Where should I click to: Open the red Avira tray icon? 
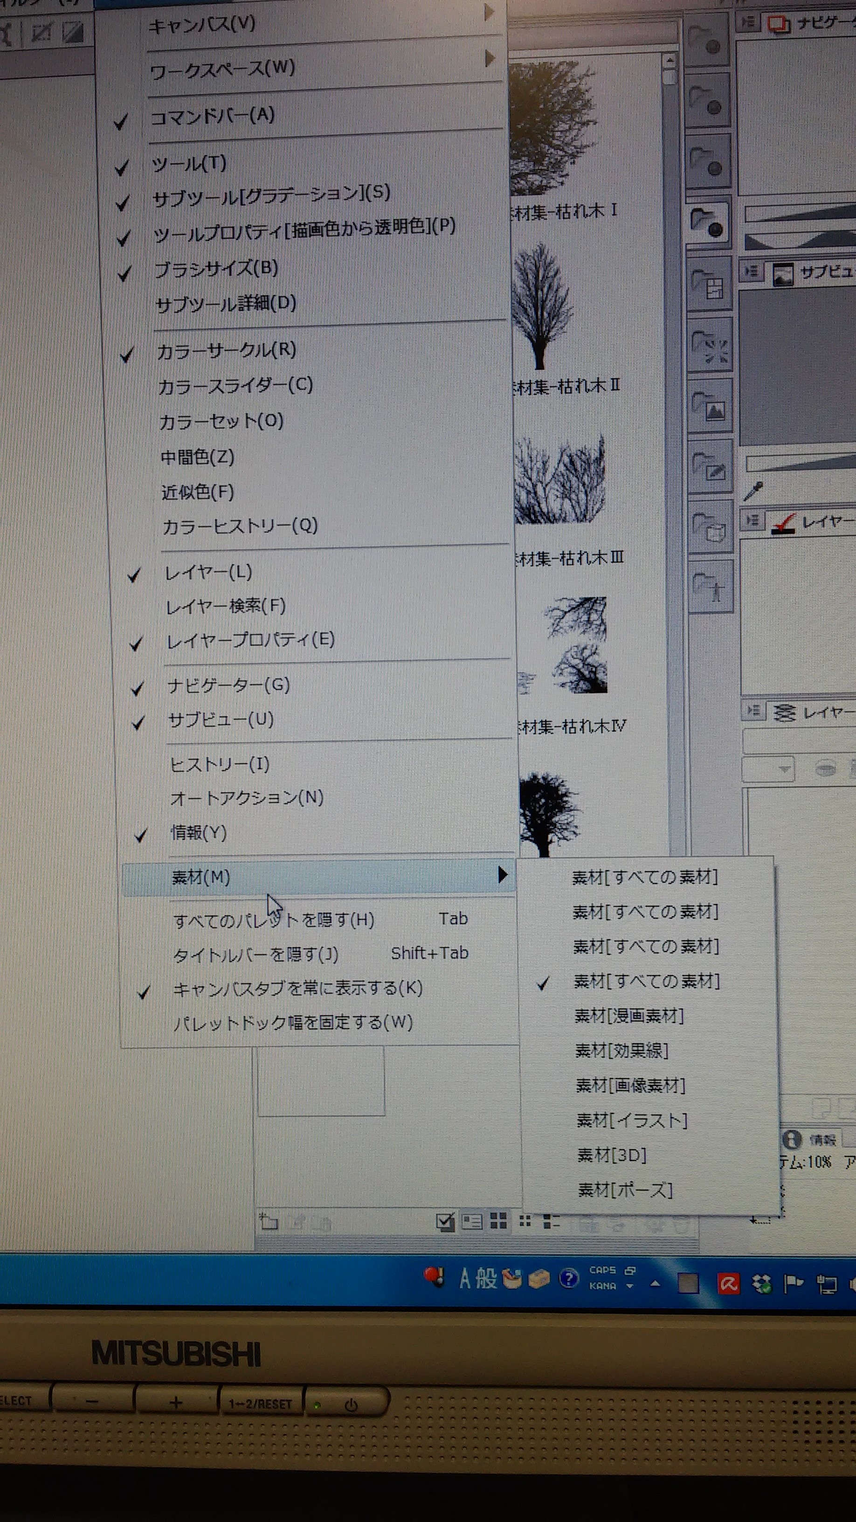click(728, 1284)
